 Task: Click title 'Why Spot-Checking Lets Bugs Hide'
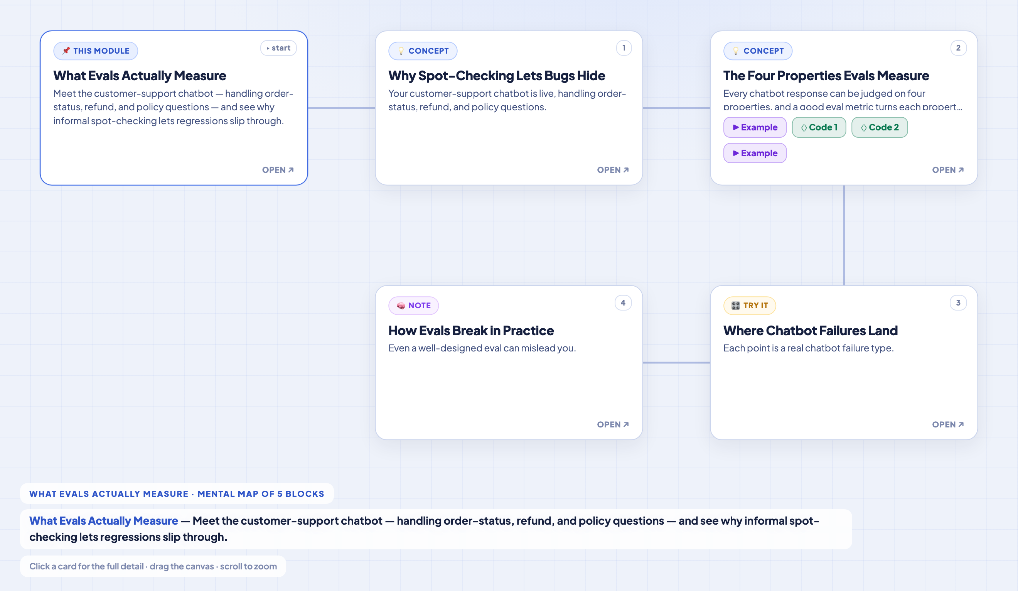[x=497, y=76]
